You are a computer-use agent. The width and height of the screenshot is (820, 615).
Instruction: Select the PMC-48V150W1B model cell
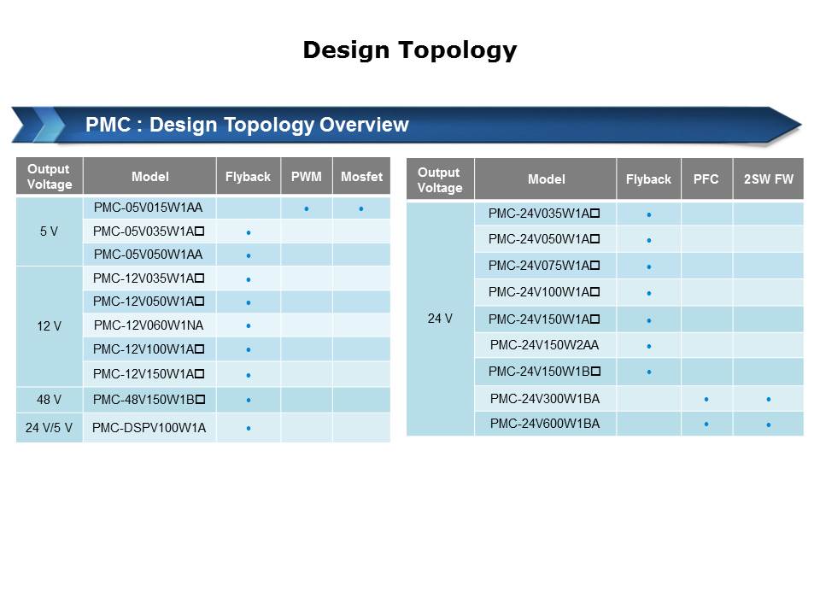[x=149, y=400]
